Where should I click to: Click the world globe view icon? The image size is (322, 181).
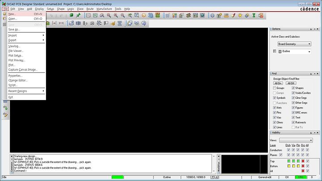[202, 15]
